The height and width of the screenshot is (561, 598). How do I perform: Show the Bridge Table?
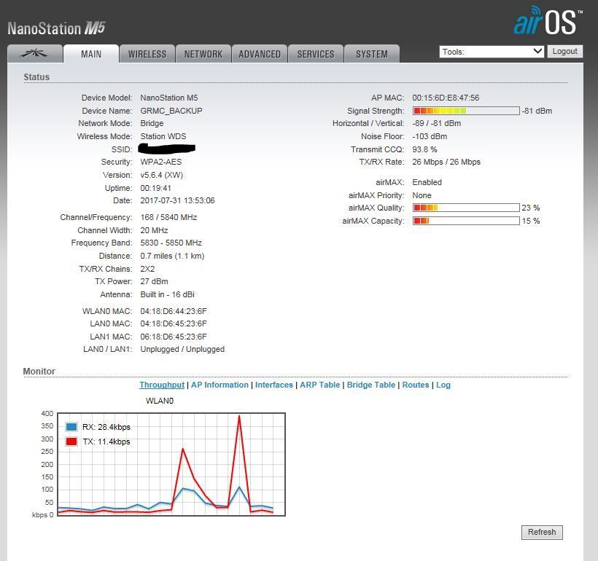click(371, 385)
